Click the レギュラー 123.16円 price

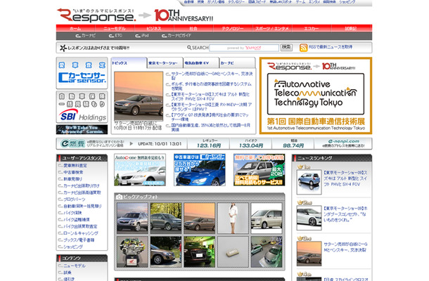point(209,143)
